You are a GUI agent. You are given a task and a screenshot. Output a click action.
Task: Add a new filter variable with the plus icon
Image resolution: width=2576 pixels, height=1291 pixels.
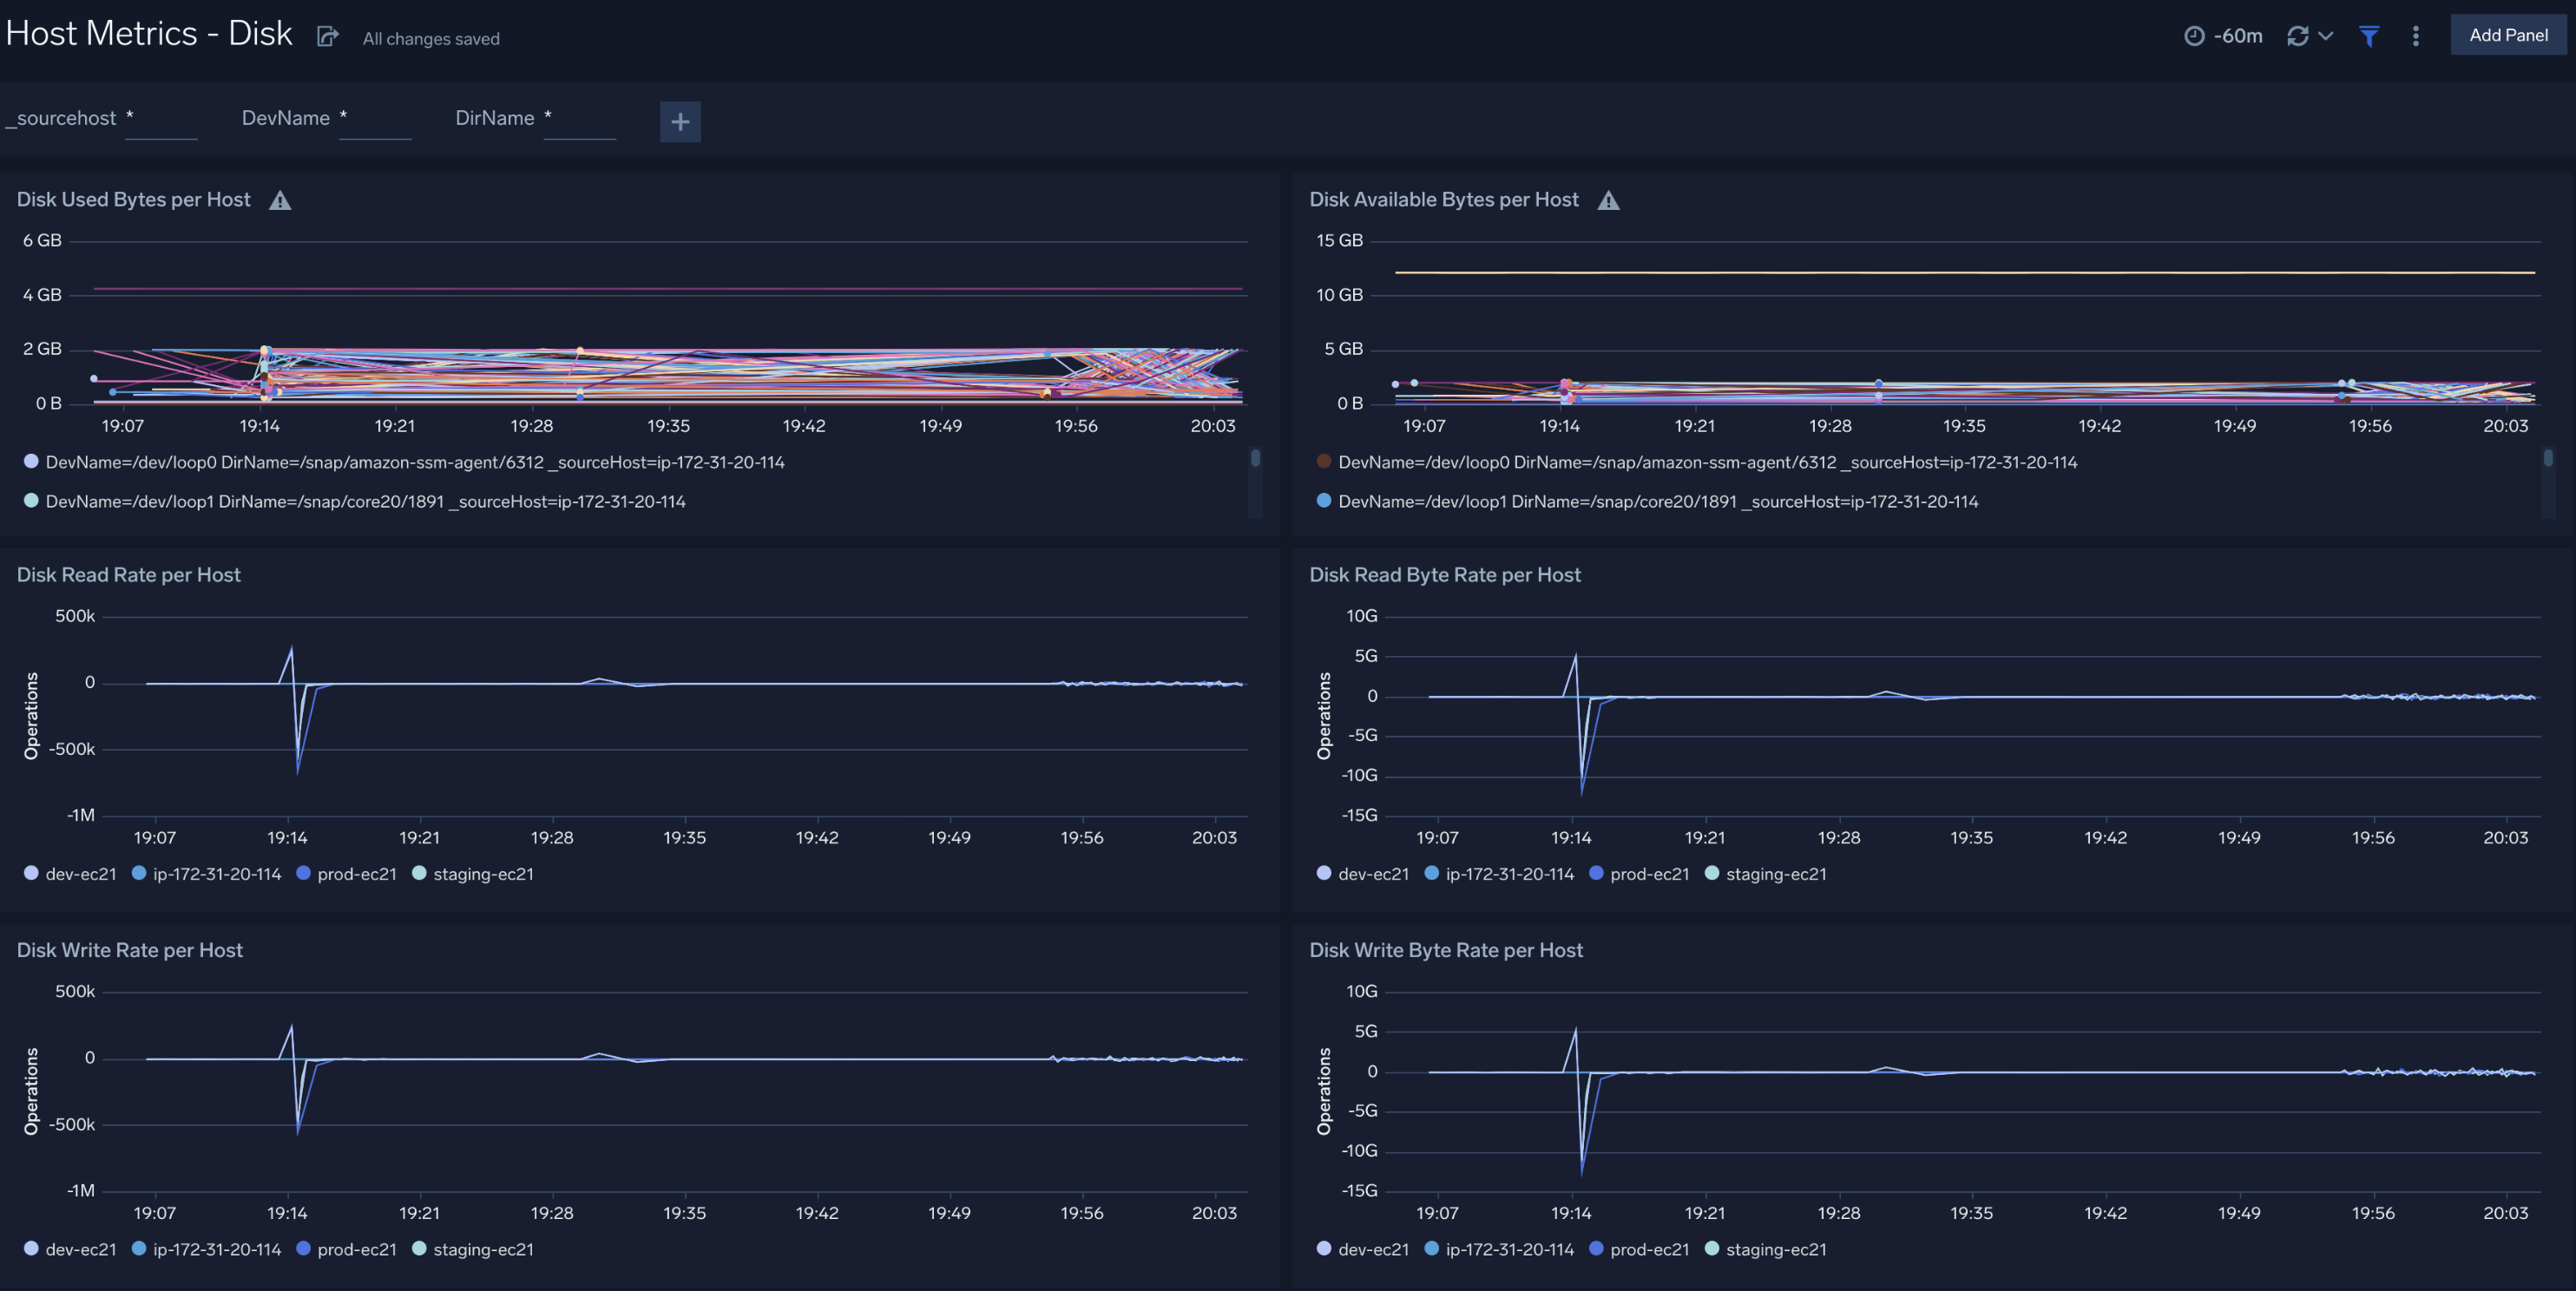680,121
